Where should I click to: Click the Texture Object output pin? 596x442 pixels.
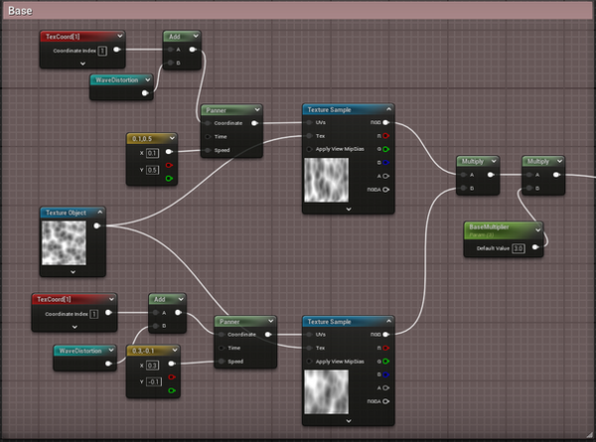point(97,225)
